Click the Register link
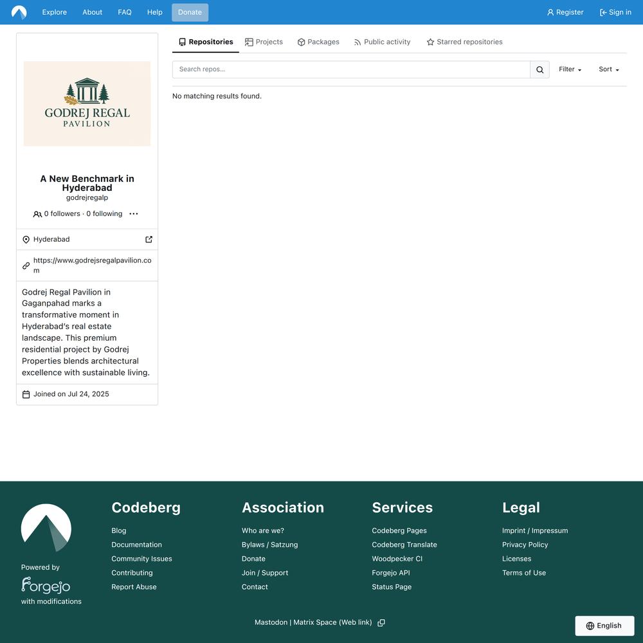The image size is (643, 643). click(x=565, y=12)
